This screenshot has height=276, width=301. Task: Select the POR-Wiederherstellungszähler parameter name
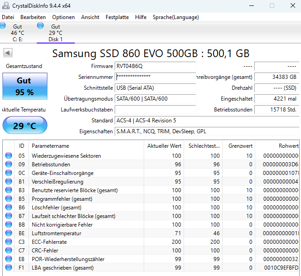[68, 259]
